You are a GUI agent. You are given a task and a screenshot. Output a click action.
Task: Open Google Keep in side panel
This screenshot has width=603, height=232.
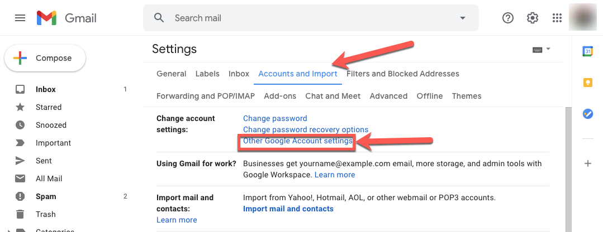587,83
